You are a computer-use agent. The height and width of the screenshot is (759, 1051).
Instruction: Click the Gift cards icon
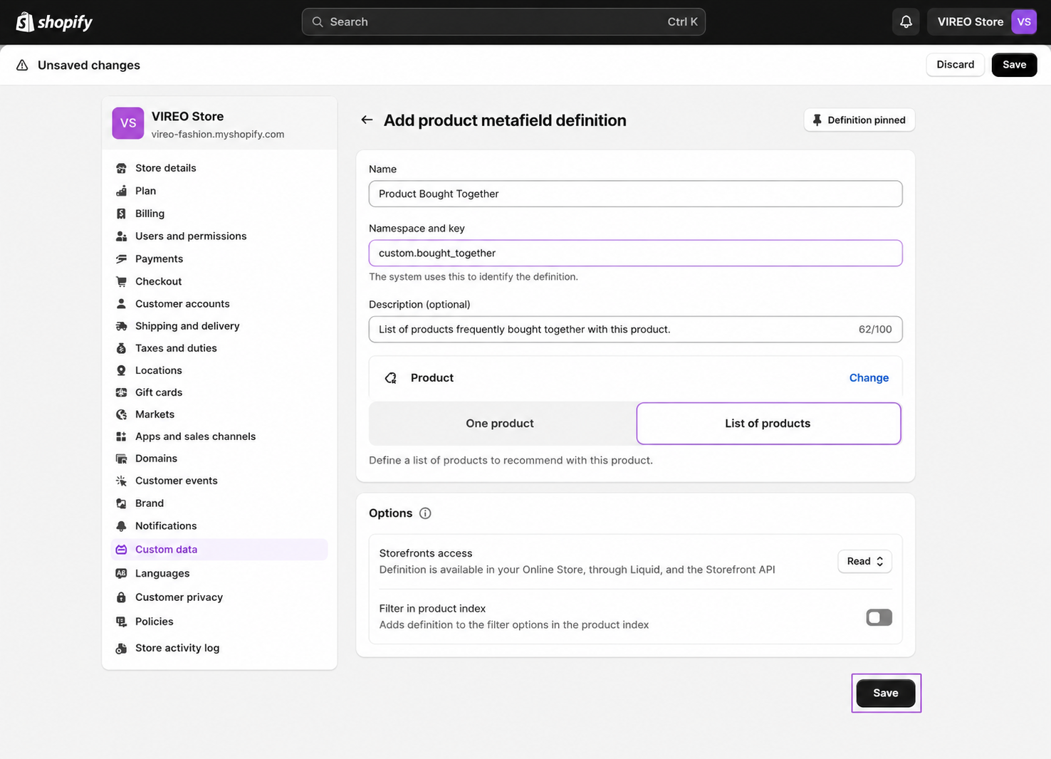[121, 392]
